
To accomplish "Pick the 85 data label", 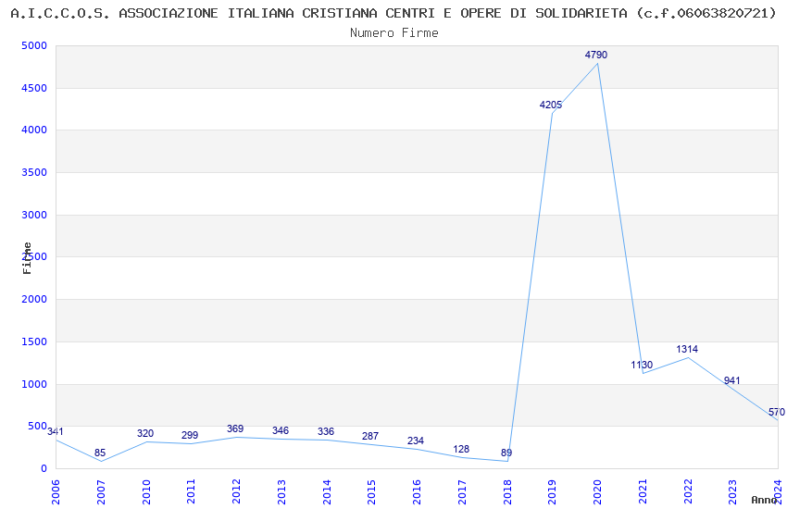I will pyautogui.click(x=100, y=453).
